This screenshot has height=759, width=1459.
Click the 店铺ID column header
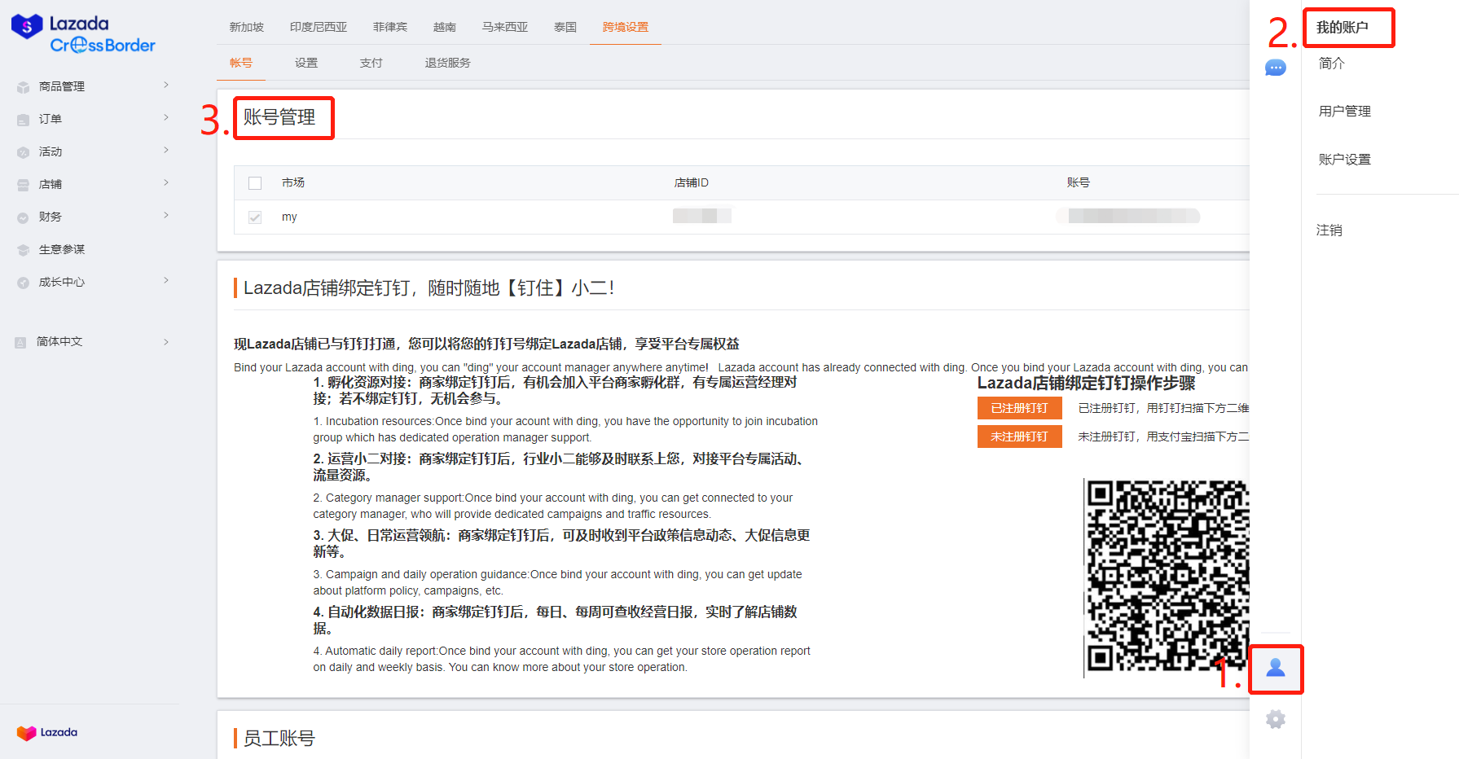coord(692,182)
